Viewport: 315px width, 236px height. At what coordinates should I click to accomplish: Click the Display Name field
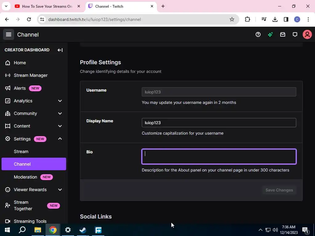pos(219,123)
